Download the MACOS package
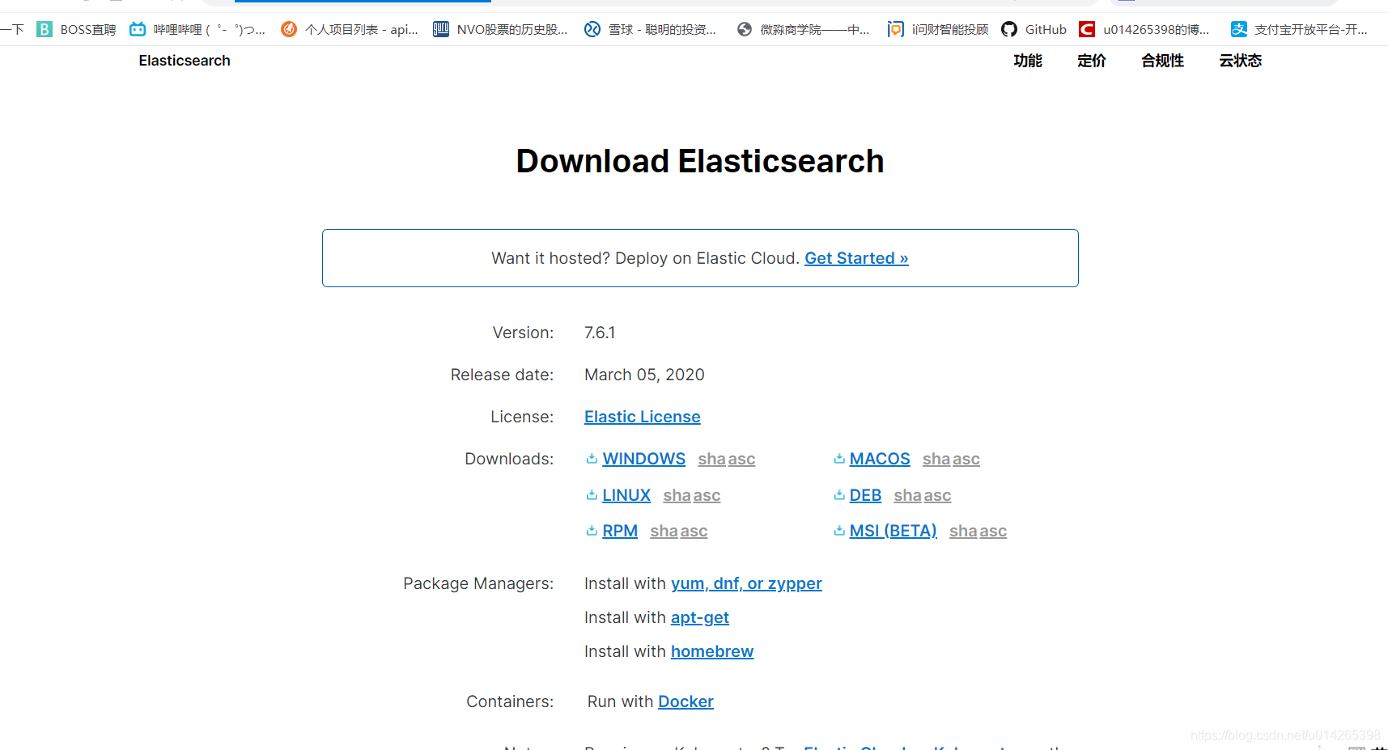The width and height of the screenshot is (1388, 750). pos(880,459)
